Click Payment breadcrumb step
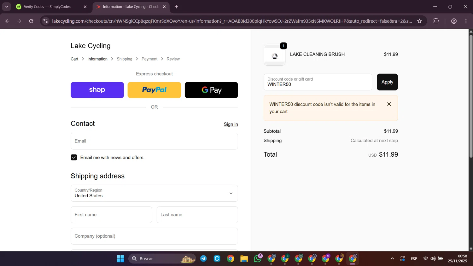The image size is (473, 266). click(x=149, y=59)
